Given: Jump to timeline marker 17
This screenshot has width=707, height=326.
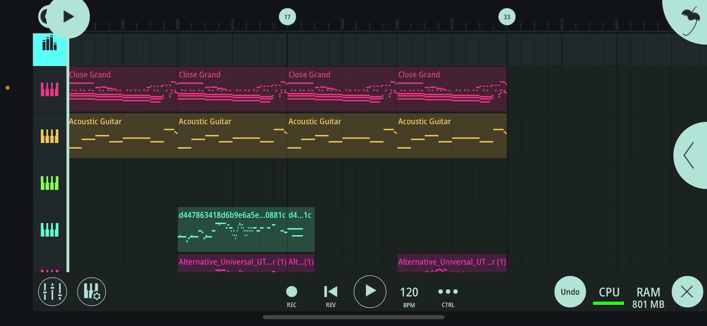Looking at the screenshot, I should (287, 17).
